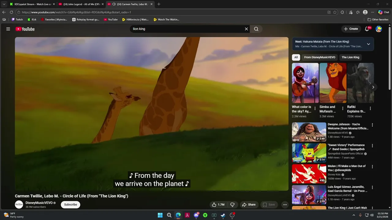The height and width of the screenshot is (220, 392).
Task: Open options for Rafiki Explains short
Action: [x=370, y=108]
